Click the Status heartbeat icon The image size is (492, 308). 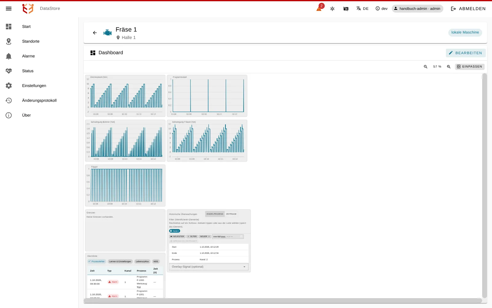pos(9,71)
